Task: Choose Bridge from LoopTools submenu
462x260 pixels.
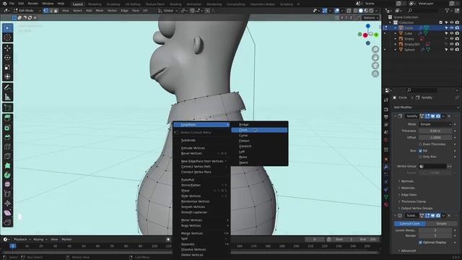Action: click(x=259, y=124)
